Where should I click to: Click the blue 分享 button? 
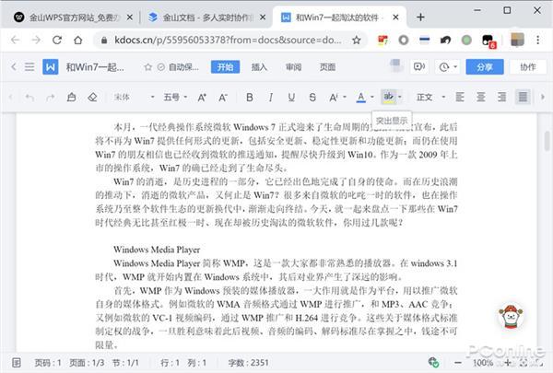485,66
